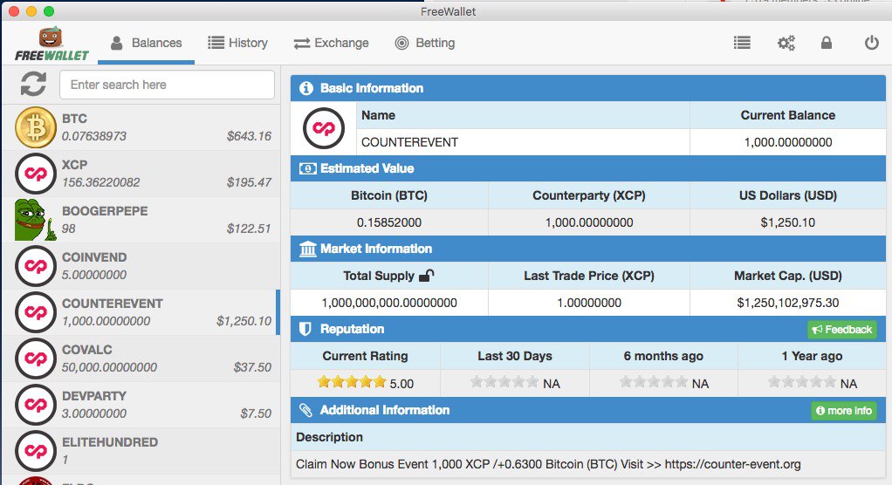Click the unlocked padlock beside Total Supply
The image size is (892, 485).
click(426, 276)
